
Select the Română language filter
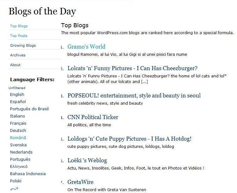pyautogui.click(x=18, y=138)
